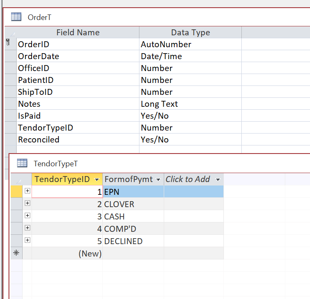This screenshot has height=299, width=310.
Task: Click the Notes field name cell
Action: coord(78,104)
